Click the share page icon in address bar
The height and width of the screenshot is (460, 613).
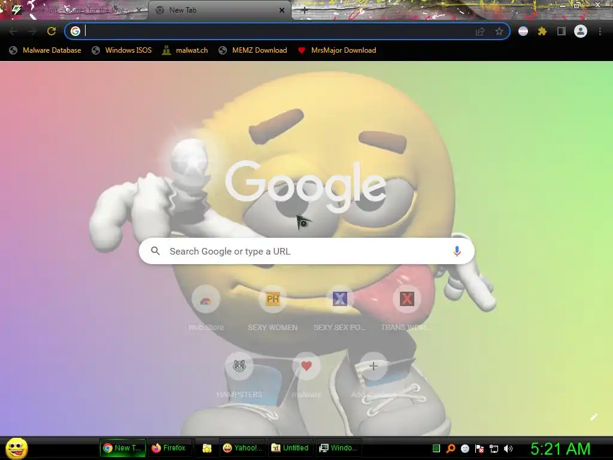[x=480, y=31]
